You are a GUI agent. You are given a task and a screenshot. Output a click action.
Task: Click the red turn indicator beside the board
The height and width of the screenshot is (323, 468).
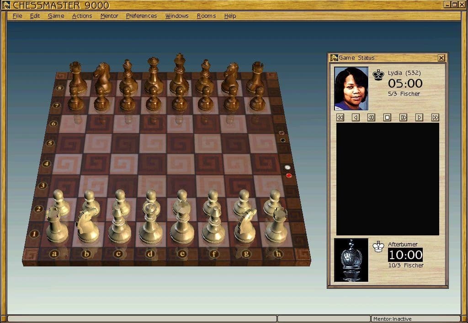tap(288, 175)
